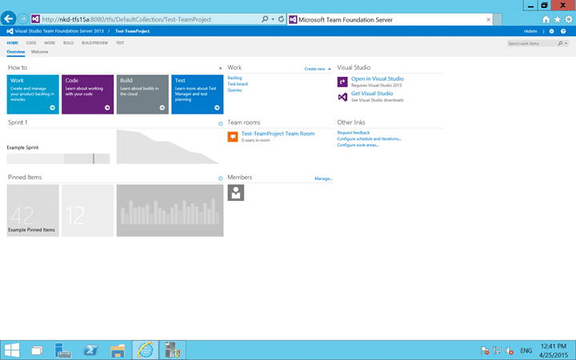576x360 pixels.
Task: Dismiss the How to section
Action: click(221, 68)
